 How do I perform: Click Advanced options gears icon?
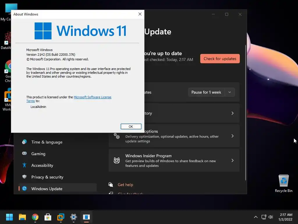coord(117,136)
